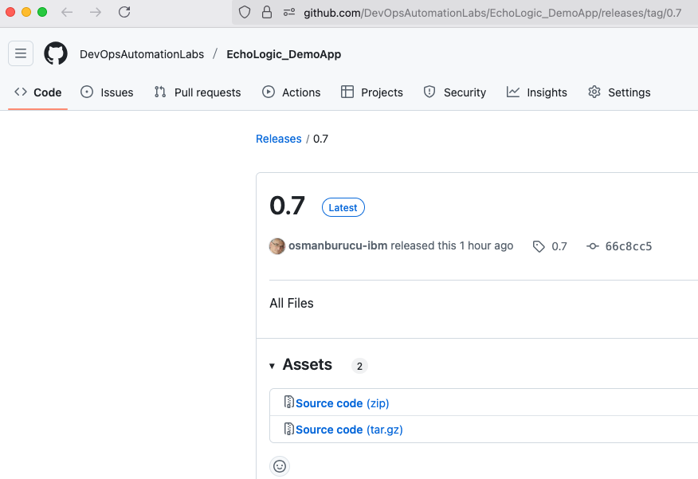The height and width of the screenshot is (479, 698).
Task: Download Source code (tar.gz)
Action: [x=349, y=430]
